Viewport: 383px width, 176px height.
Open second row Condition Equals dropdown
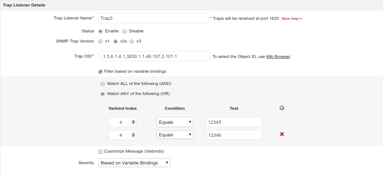(x=175, y=135)
